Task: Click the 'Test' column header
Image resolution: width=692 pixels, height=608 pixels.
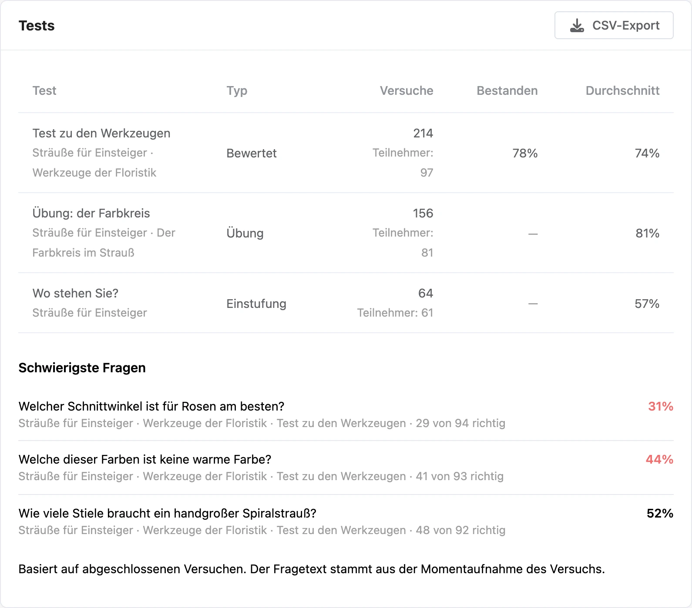Action: point(44,90)
